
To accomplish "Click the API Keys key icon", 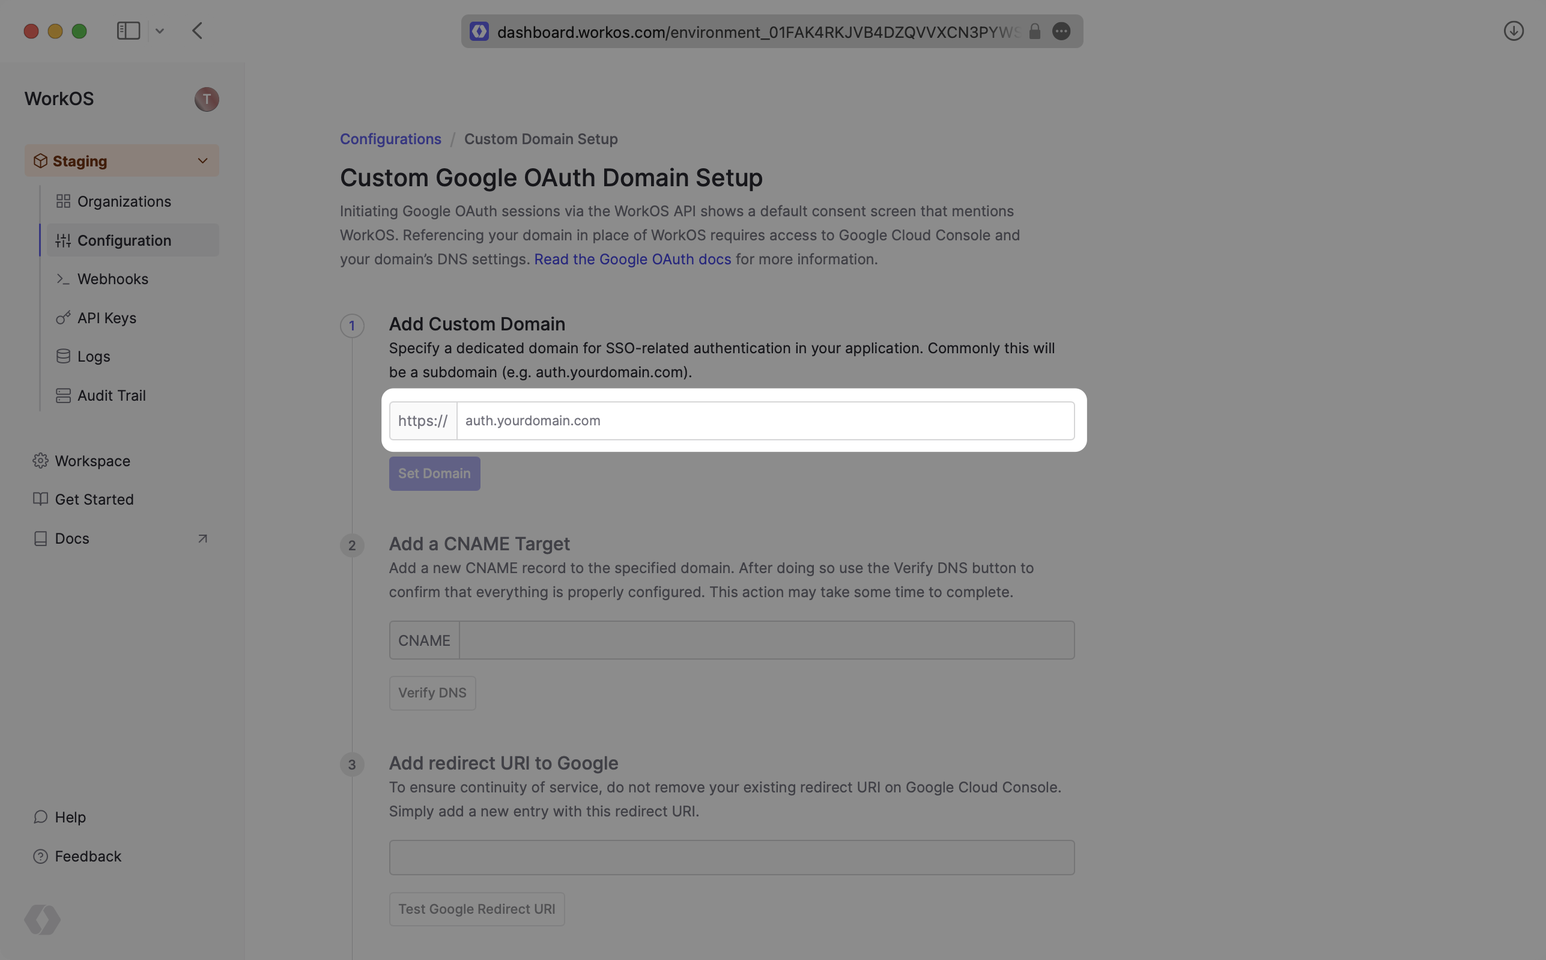I will pos(63,318).
